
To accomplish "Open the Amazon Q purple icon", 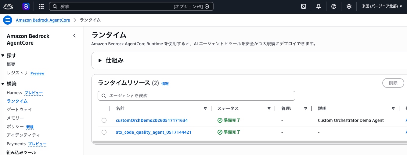I will (26, 6).
